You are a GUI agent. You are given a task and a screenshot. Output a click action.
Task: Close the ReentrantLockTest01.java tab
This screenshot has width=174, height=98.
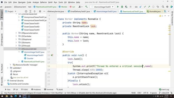point(144,11)
